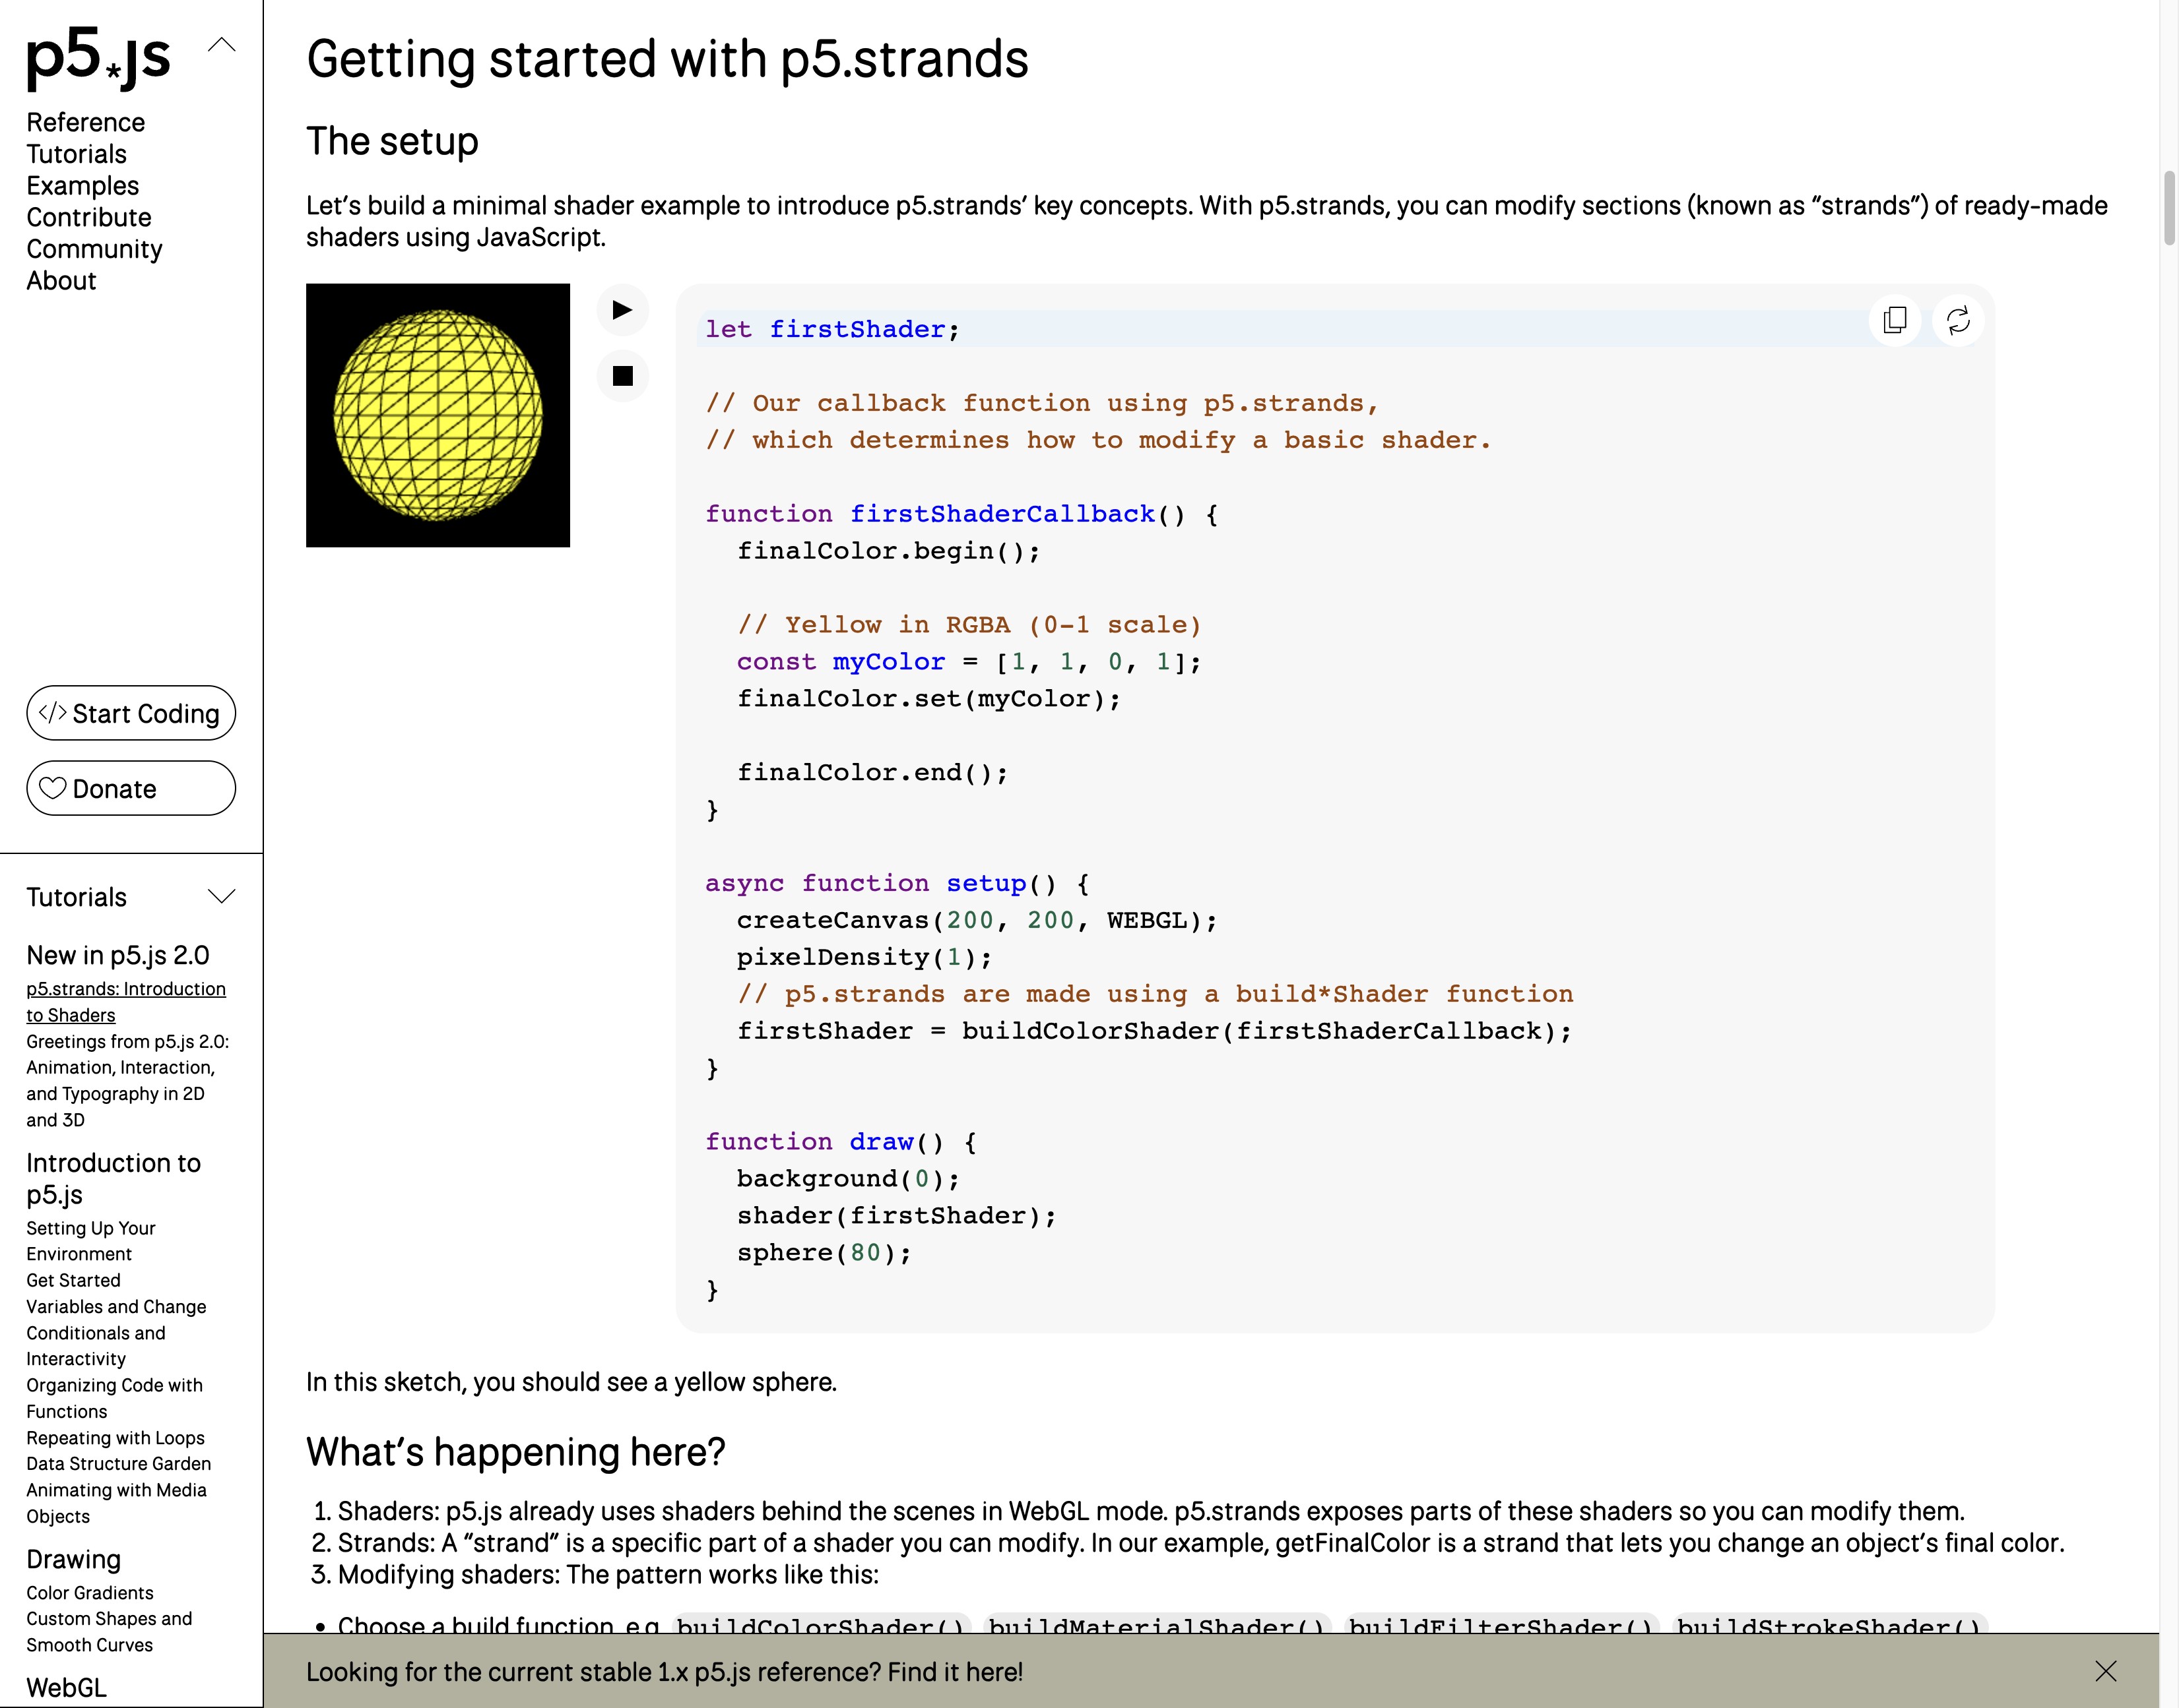This screenshot has width=2179, height=1708.
Task: Open the Contribute page
Action: (89, 217)
